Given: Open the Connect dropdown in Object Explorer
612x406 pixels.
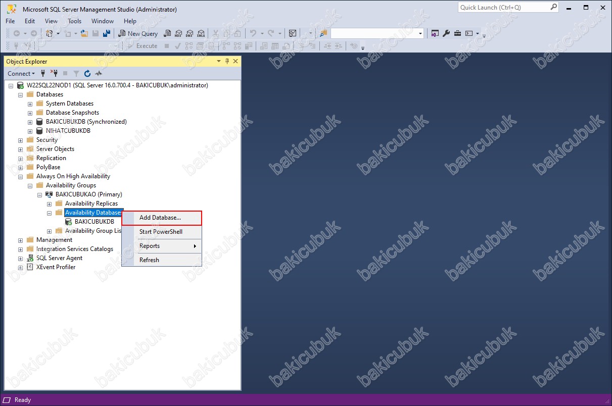Looking at the screenshot, I should coord(21,73).
